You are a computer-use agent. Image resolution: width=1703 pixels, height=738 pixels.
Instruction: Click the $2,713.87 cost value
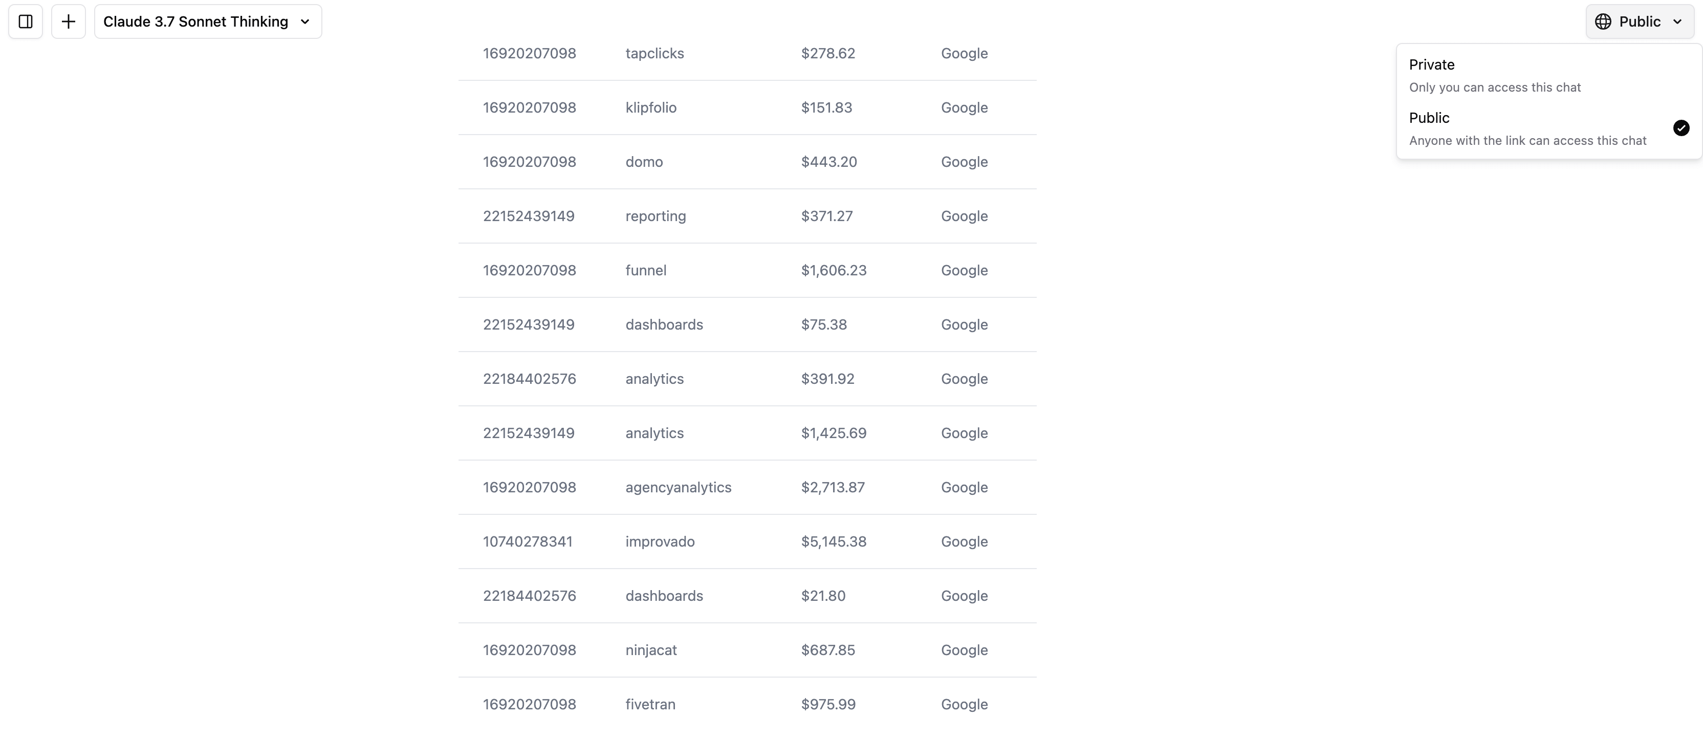[833, 487]
